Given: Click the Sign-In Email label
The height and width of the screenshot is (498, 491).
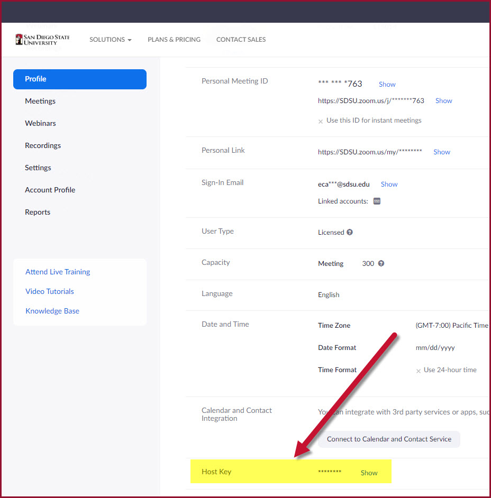Looking at the screenshot, I should click(x=222, y=182).
